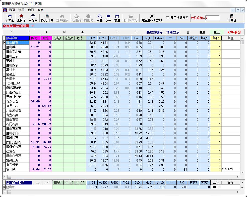Add a record with plus icon
247x197 pixels.
coord(82,32)
